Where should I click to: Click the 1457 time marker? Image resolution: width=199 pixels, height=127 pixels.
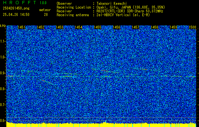click(135, 27)
